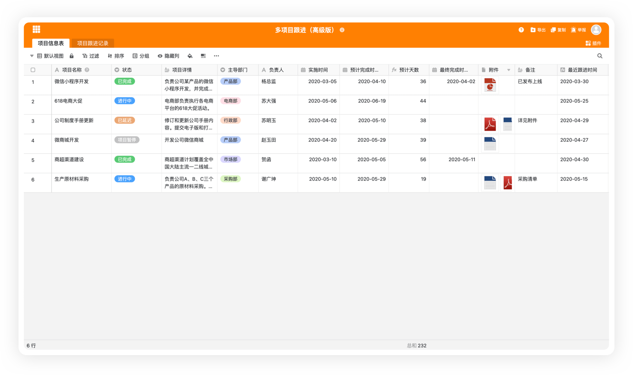Open the 附件 column dropdown arrow

(x=509, y=70)
